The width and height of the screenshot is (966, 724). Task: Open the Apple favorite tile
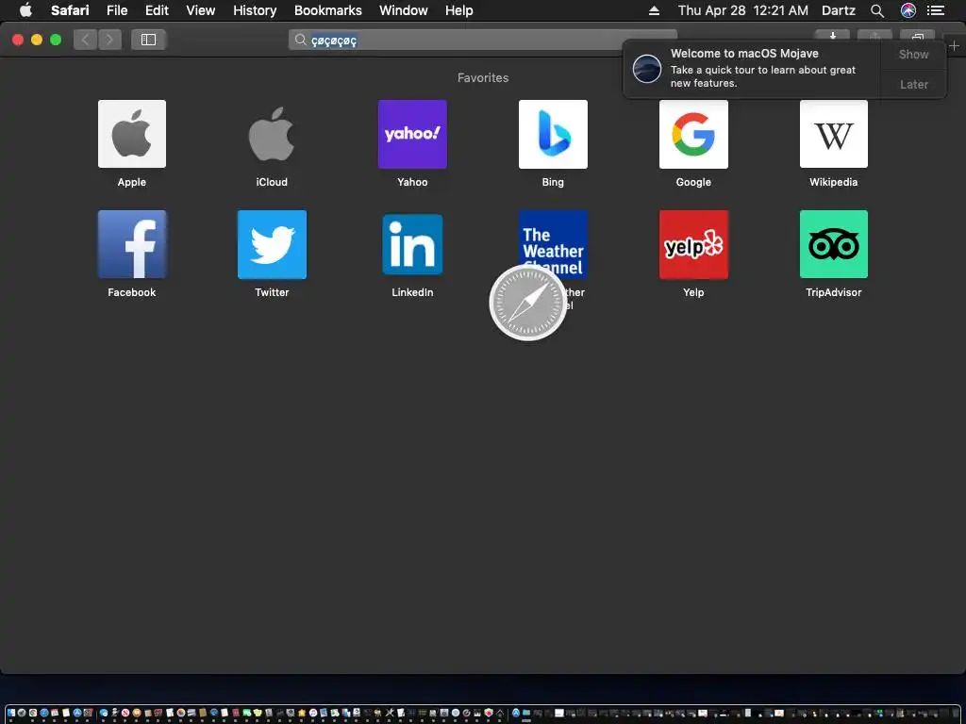point(132,134)
